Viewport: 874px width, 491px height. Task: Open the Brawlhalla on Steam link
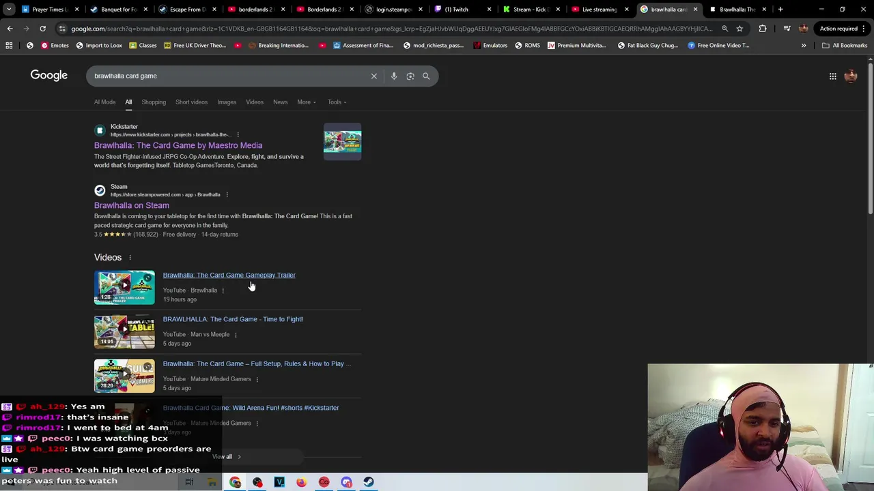pyautogui.click(x=132, y=205)
